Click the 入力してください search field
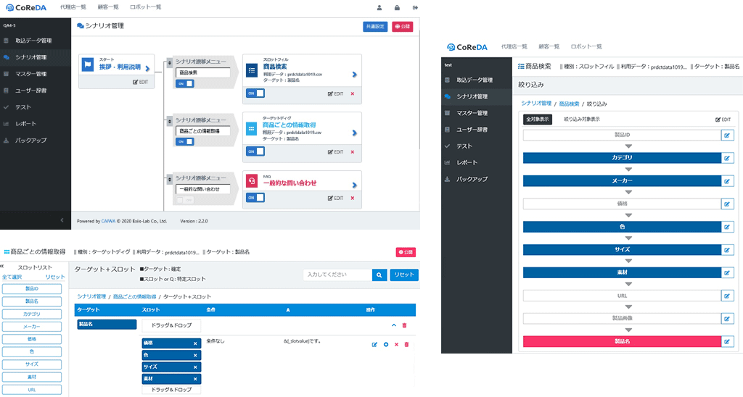 [337, 275]
